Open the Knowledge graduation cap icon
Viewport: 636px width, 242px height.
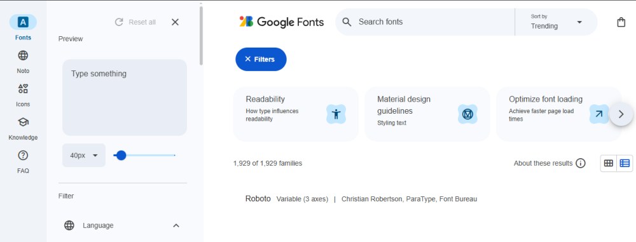pos(23,122)
